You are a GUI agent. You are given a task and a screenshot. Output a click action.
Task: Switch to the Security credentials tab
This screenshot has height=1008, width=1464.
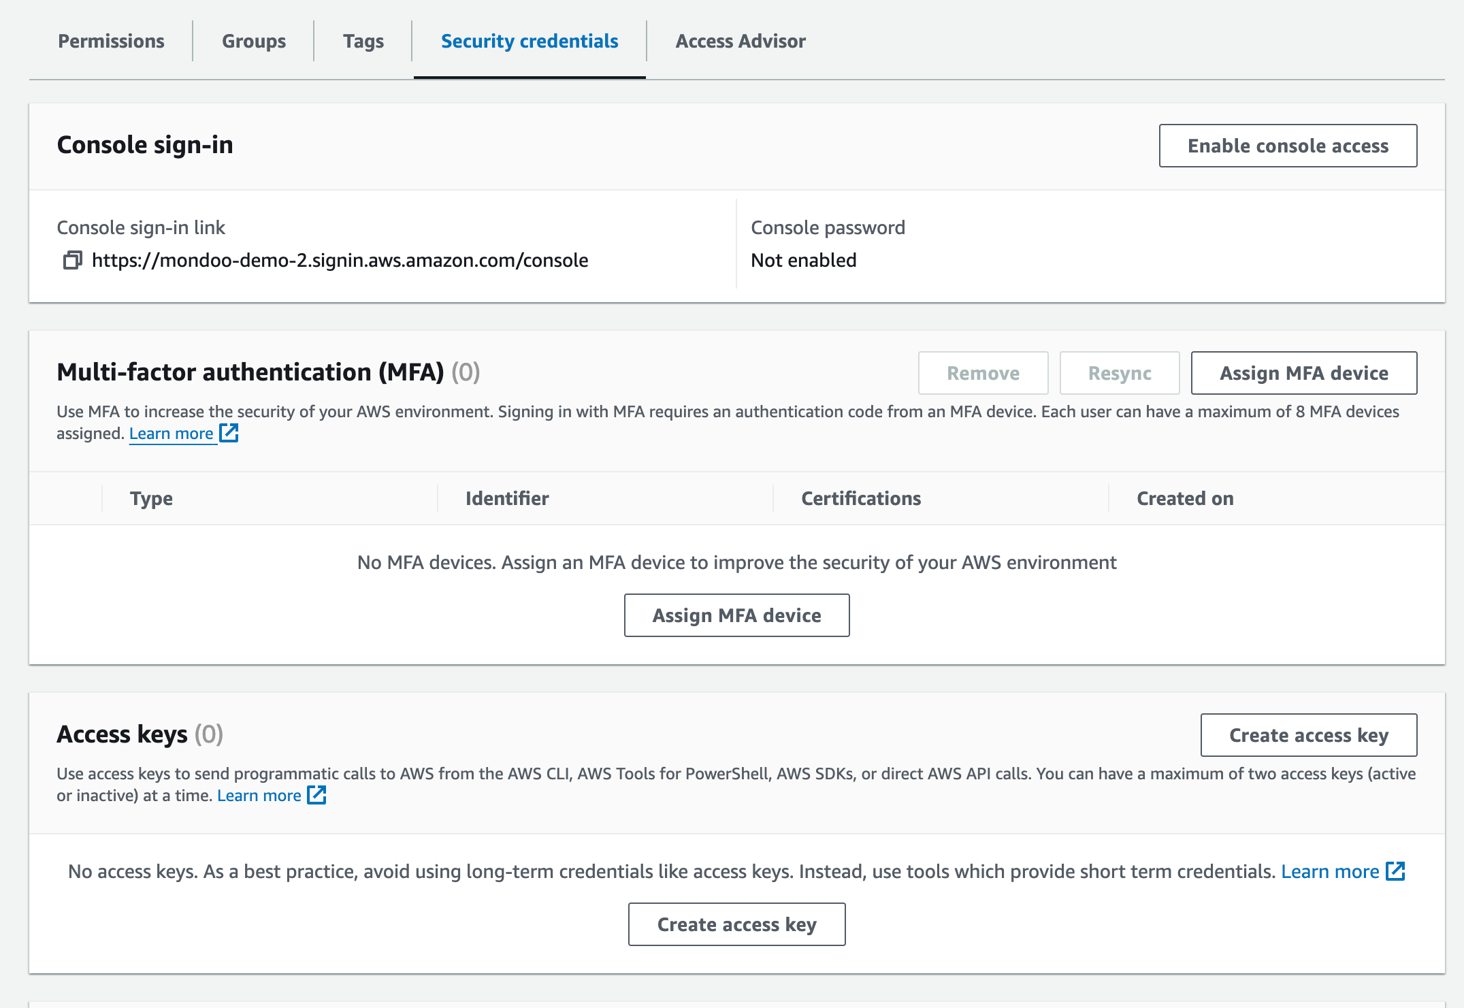pyautogui.click(x=529, y=41)
